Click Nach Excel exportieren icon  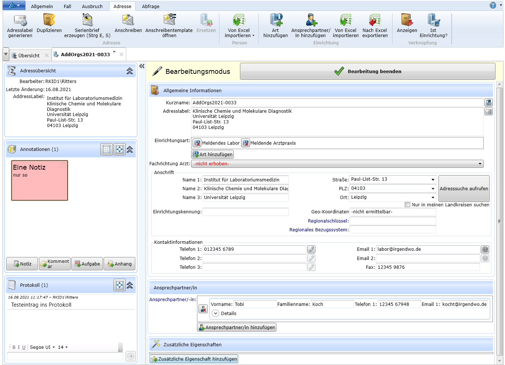coord(375,26)
